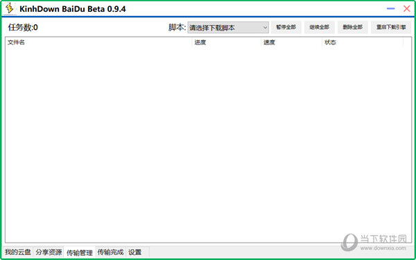Open the 请选择下载脚本 script dropdown

[228, 27]
